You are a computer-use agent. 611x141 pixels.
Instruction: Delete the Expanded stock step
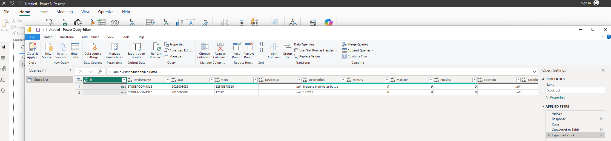tap(549, 135)
